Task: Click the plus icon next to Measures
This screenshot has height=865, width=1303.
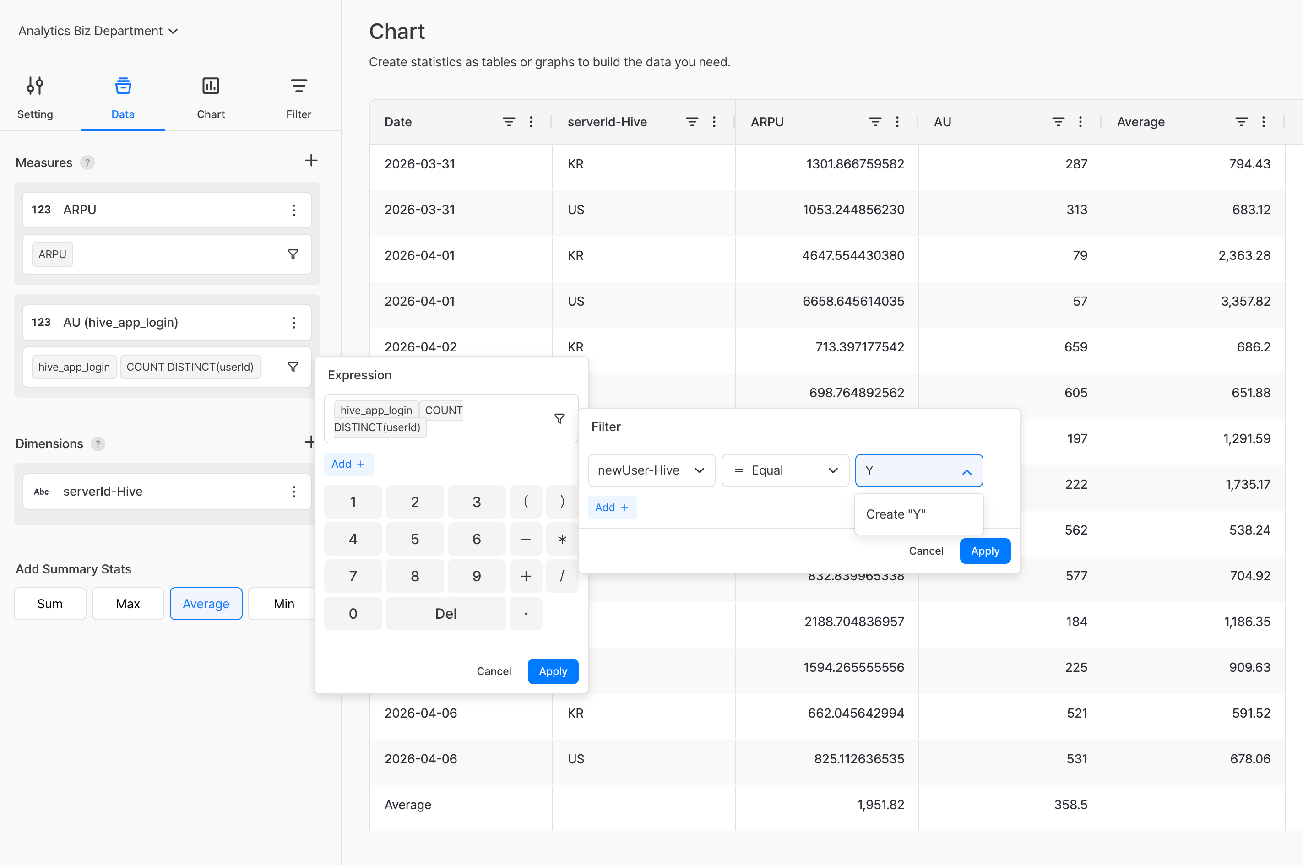Action: point(311,161)
